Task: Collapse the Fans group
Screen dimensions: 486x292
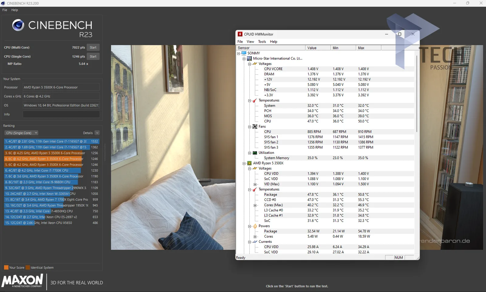Action: (249, 127)
